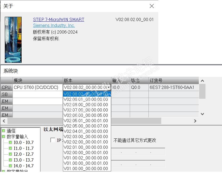
Task: Click the version text V02.08.02.00_00.01
Action: pos(135,19)
